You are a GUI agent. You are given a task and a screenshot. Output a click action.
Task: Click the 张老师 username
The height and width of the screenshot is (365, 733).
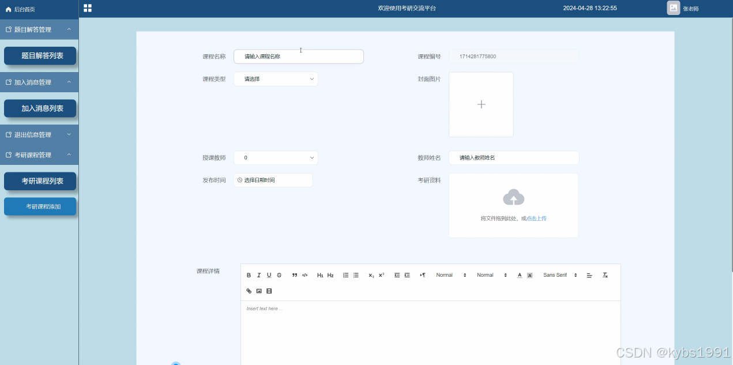(691, 9)
